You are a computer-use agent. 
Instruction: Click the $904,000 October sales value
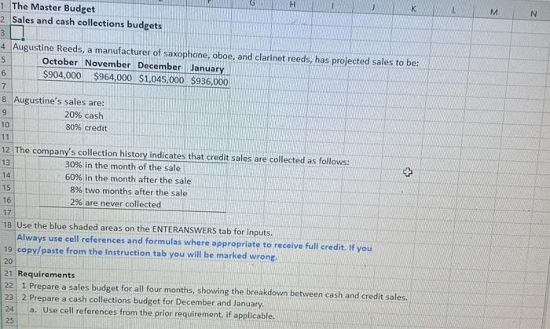62,75
